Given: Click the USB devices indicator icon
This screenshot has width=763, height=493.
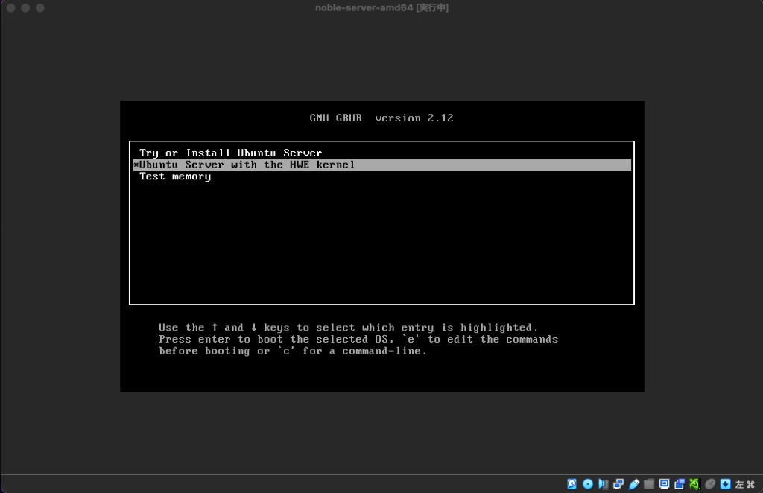Looking at the screenshot, I should point(634,484).
